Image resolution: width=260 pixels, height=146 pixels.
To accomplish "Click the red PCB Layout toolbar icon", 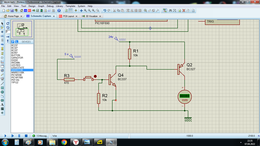I will point(30,11).
